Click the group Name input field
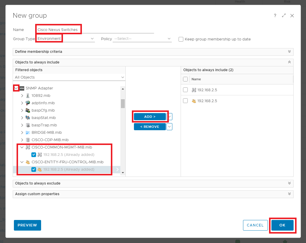Screen dimensions: 306x243 [x=95, y=30]
